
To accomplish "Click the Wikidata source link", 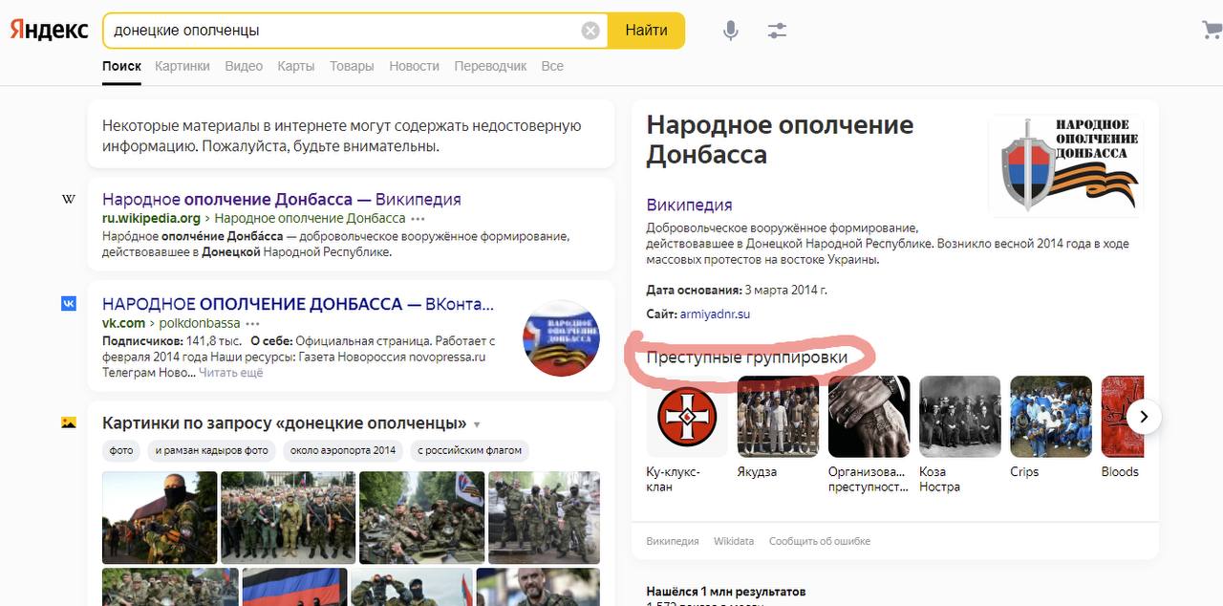I will click(x=734, y=541).
